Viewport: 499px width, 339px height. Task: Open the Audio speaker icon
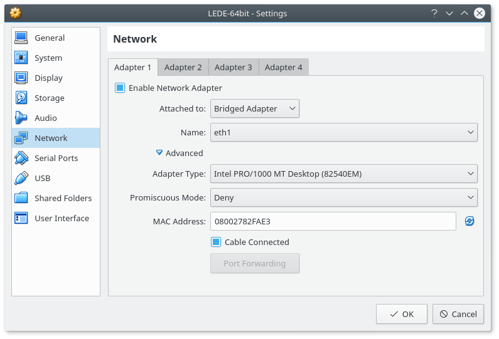coord(21,118)
